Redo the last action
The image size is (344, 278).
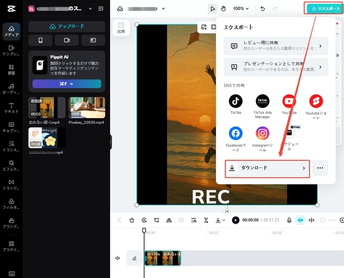[x=275, y=9]
